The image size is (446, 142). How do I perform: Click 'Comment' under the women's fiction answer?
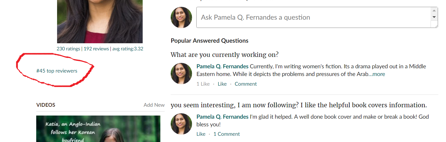(x=246, y=84)
